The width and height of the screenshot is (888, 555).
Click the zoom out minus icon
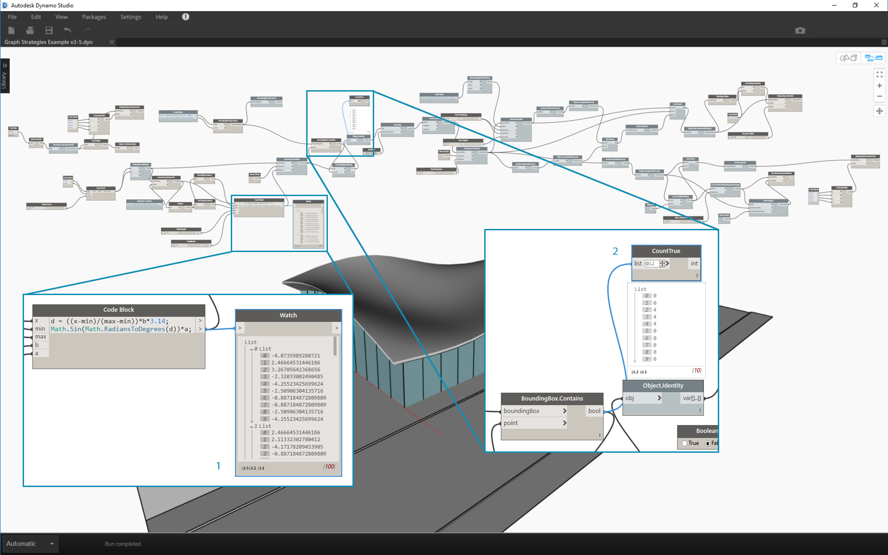[x=879, y=96]
